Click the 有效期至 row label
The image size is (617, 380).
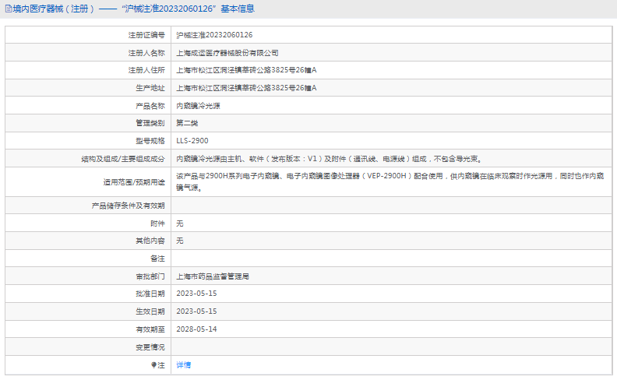pos(150,329)
